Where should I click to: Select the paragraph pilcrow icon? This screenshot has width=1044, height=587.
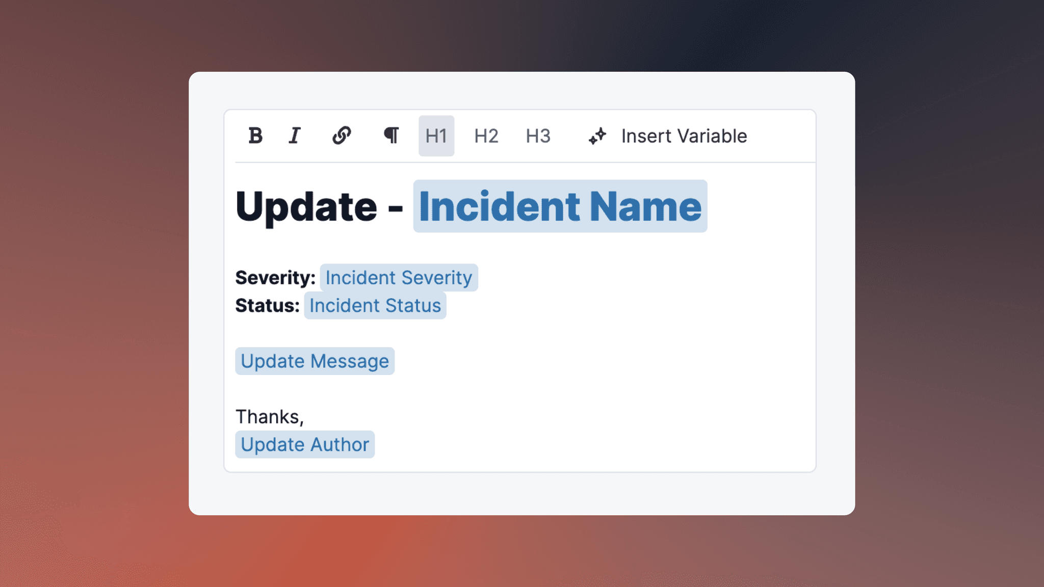[391, 136]
